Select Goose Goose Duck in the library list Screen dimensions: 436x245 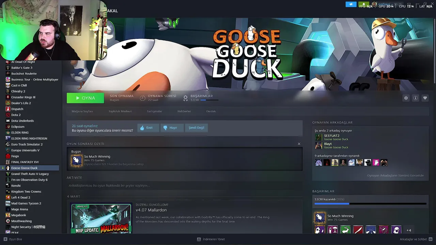tap(30, 168)
